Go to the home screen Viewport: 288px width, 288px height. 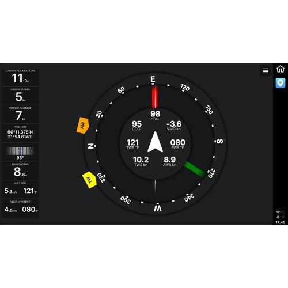point(281,69)
